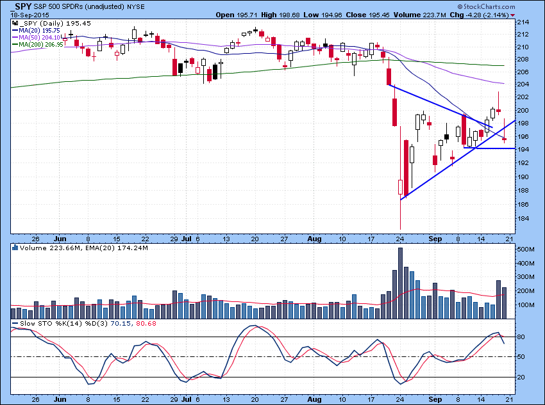Screen dimensions: 545x405
Task: Click the 'Aug' label under the price chart
Action: click(315, 239)
